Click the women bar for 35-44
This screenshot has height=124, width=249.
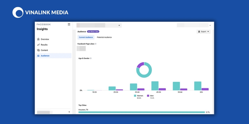pos(134,87)
